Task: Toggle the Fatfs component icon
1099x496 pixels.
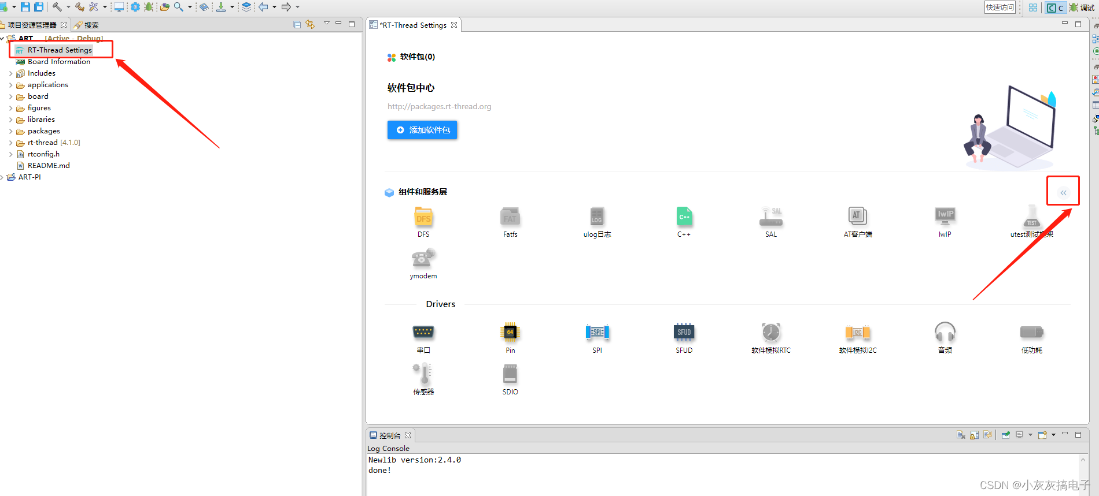Action: pos(510,218)
